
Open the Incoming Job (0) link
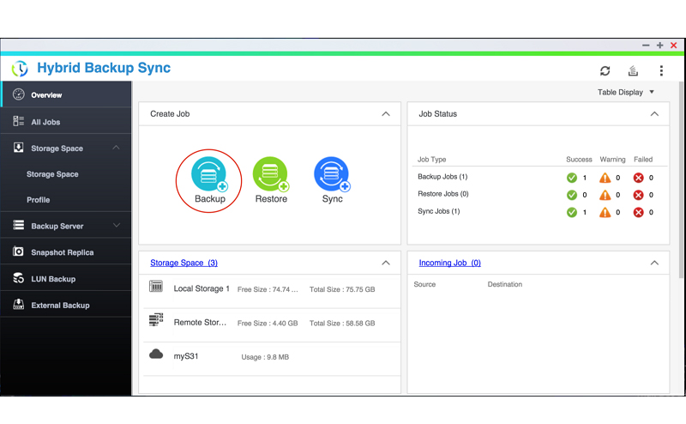[x=449, y=263]
